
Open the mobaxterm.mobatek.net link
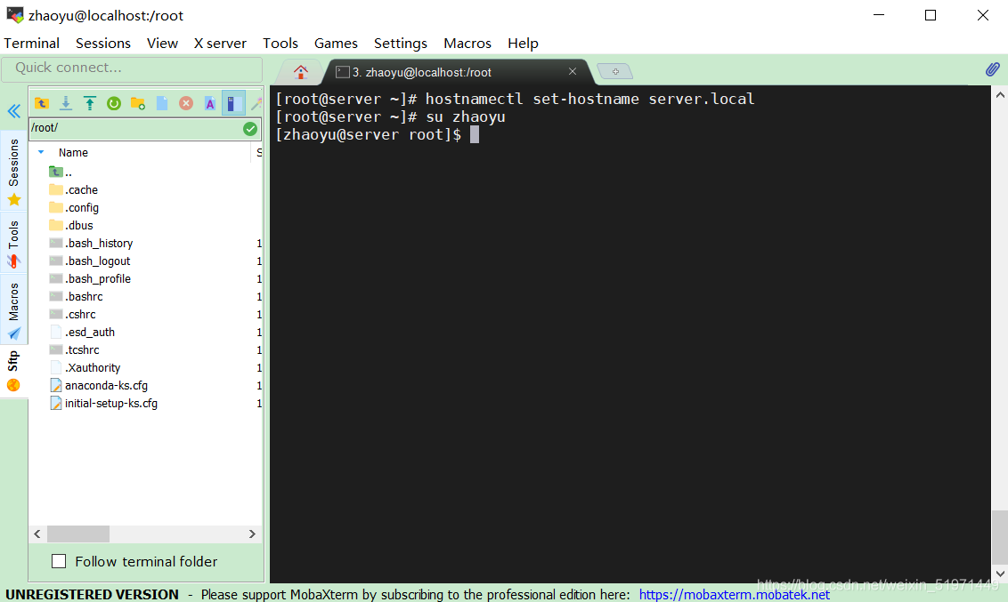coord(734,594)
